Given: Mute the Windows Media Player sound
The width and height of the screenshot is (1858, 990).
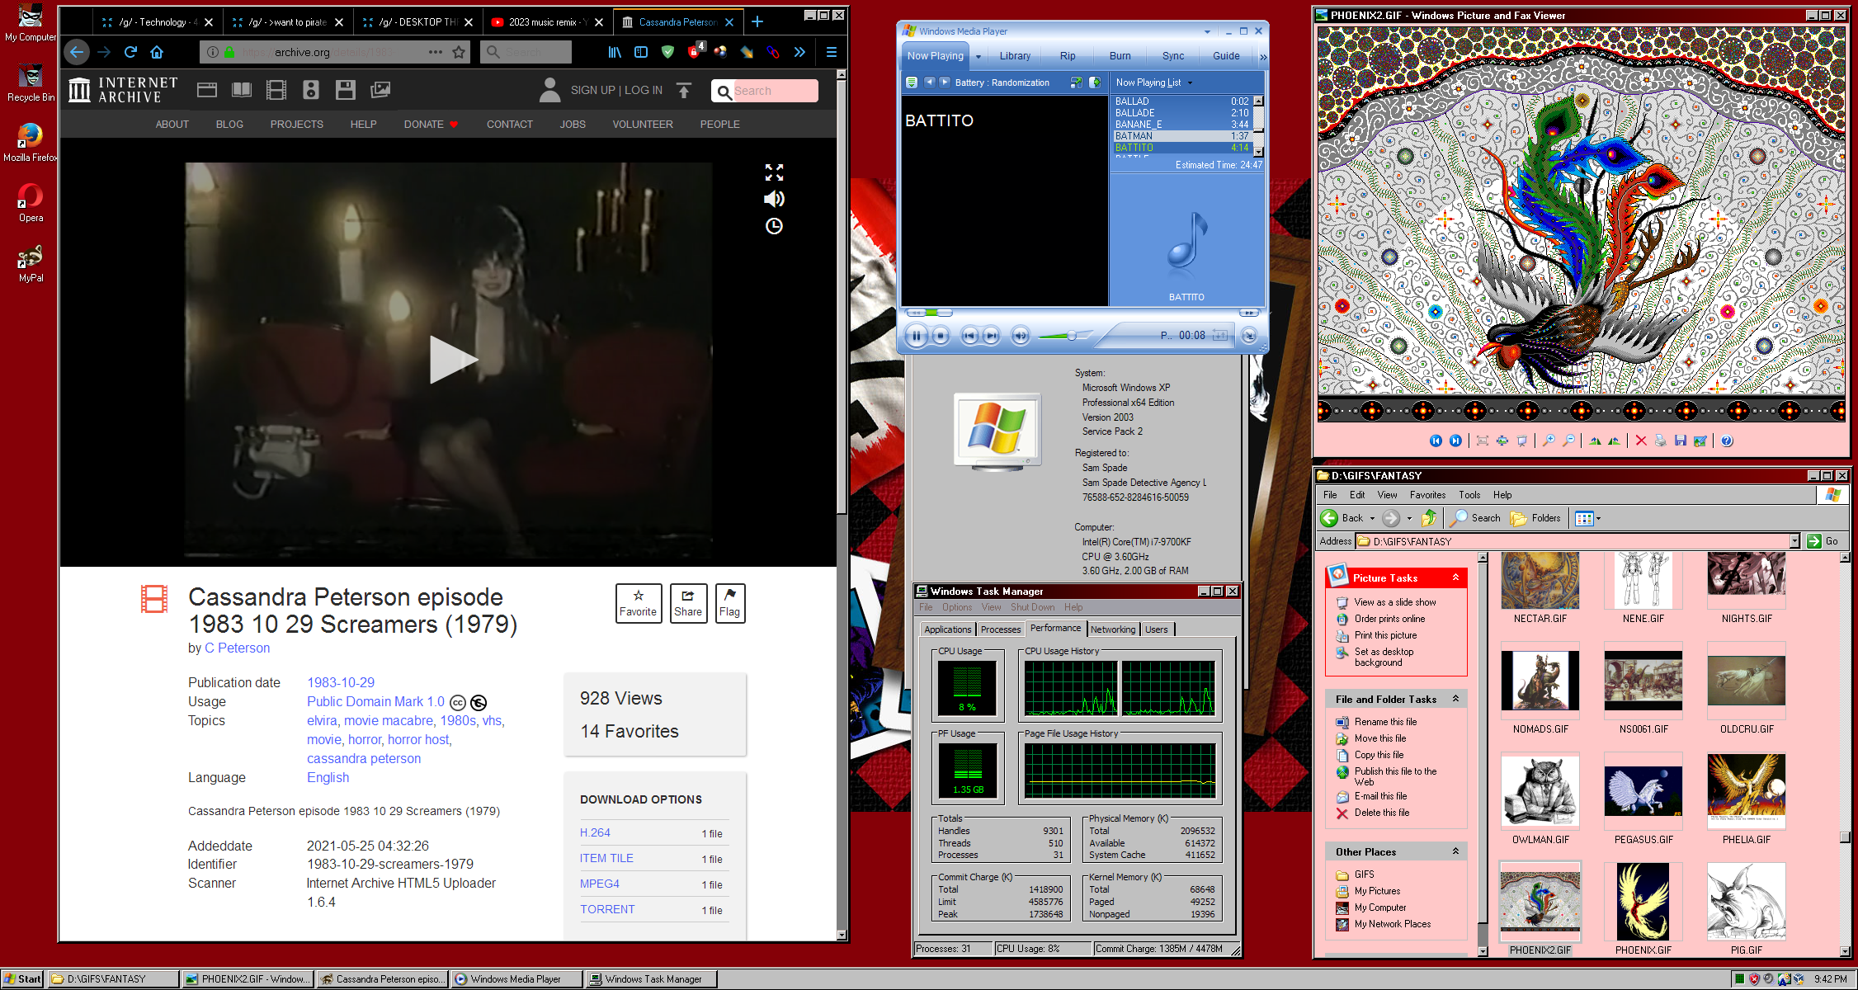Looking at the screenshot, I should click(1021, 336).
